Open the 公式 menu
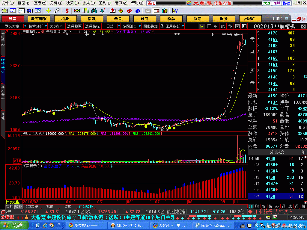 click(x=88, y=3)
